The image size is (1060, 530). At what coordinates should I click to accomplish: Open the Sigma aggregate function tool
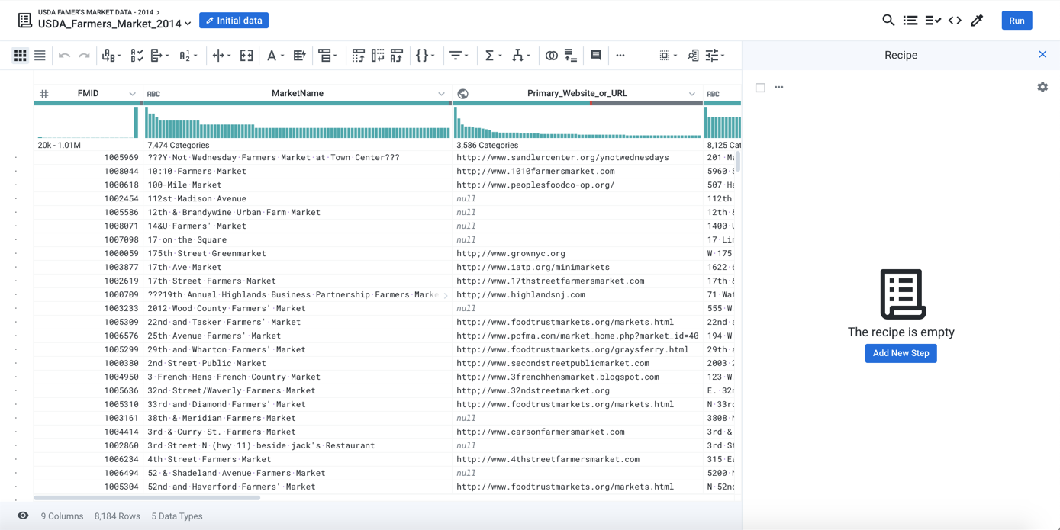(491, 55)
